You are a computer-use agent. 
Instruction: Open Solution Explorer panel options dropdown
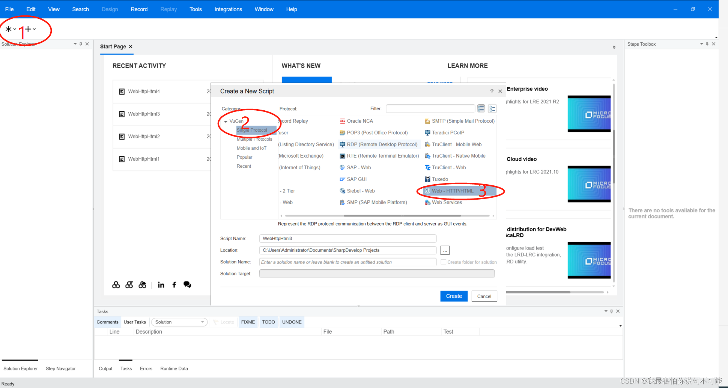coord(75,44)
